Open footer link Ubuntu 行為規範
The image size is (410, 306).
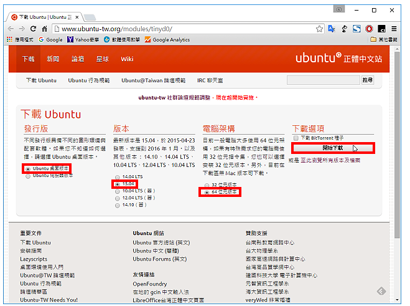coord(41,284)
